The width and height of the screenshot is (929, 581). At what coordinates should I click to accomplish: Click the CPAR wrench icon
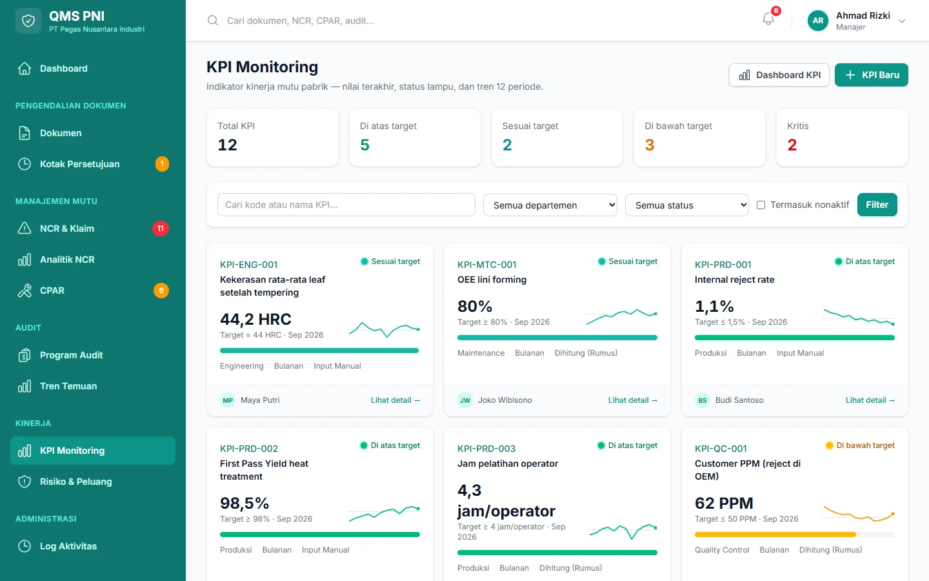coord(25,290)
